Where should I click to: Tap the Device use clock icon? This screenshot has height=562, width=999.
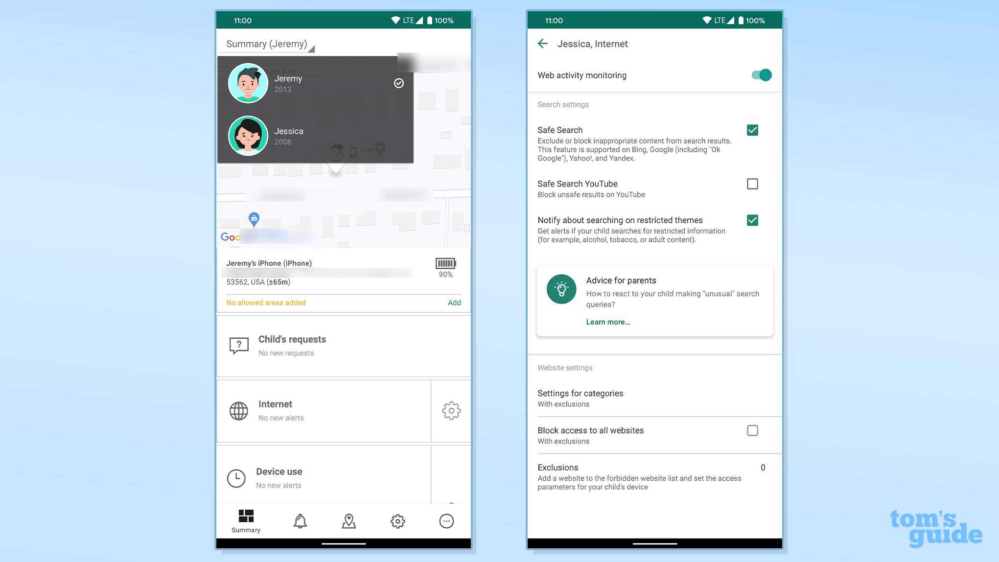point(236,478)
